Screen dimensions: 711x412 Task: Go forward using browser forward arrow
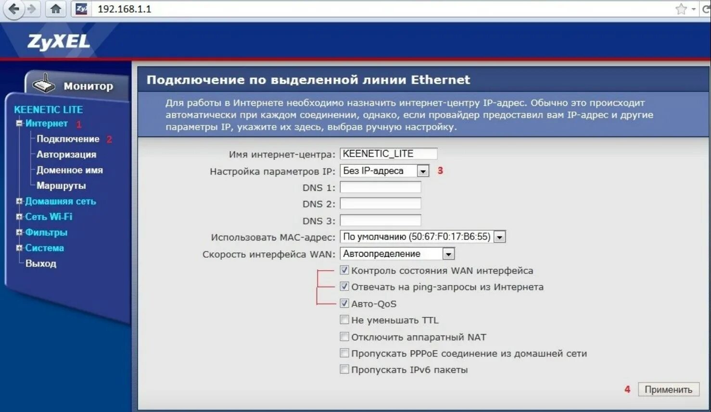coord(32,9)
